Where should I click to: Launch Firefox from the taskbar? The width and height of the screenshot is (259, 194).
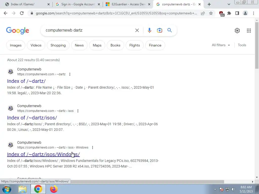pos(54,189)
